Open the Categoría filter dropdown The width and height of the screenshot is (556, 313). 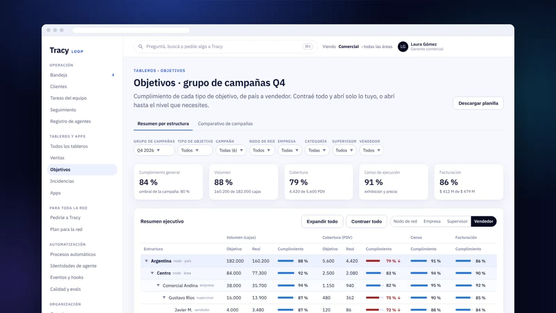point(317,150)
